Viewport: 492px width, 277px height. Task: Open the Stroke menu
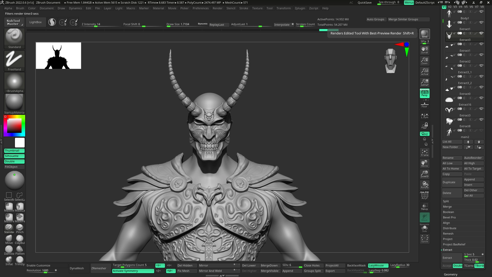tap(243, 8)
